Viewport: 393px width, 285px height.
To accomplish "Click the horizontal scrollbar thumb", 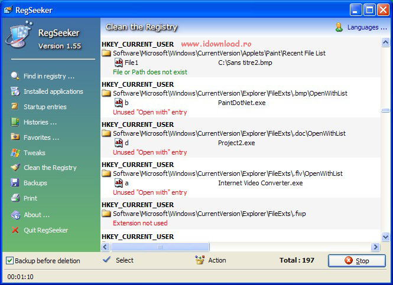I will [x=160, y=247].
